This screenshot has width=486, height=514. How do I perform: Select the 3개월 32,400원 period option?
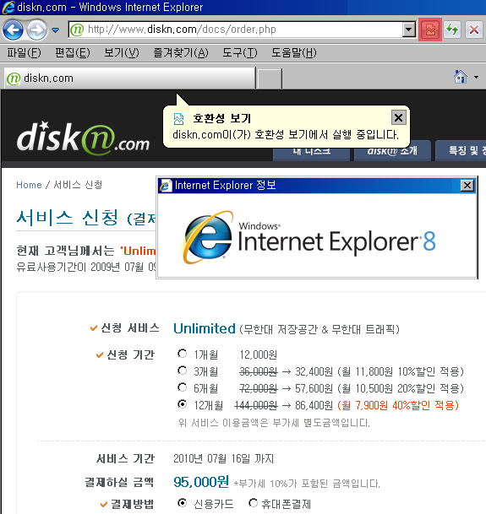[182, 371]
